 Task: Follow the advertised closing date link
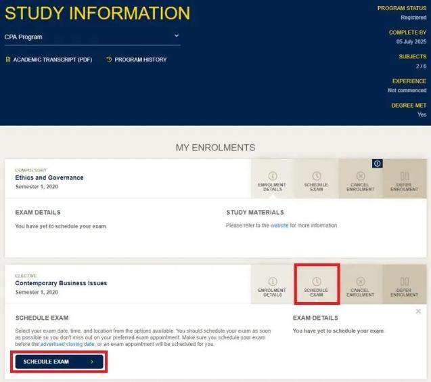click(x=66, y=344)
